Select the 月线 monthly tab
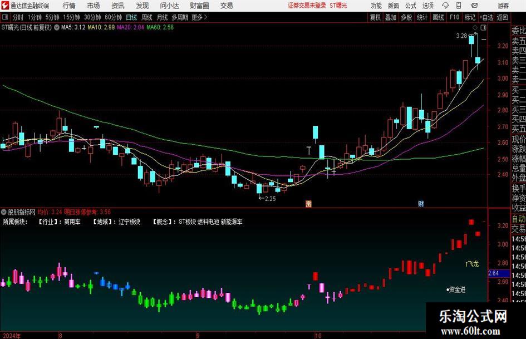This screenshot has height=339, width=526. (163, 17)
